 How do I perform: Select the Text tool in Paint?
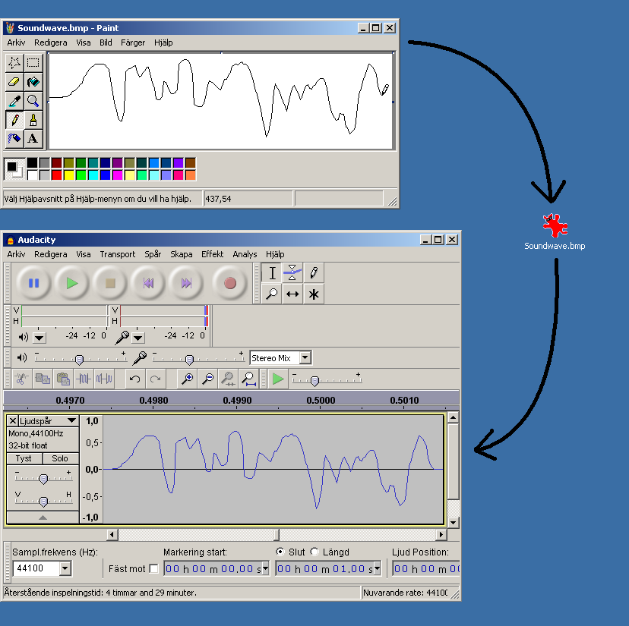pyautogui.click(x=33, y=139)
